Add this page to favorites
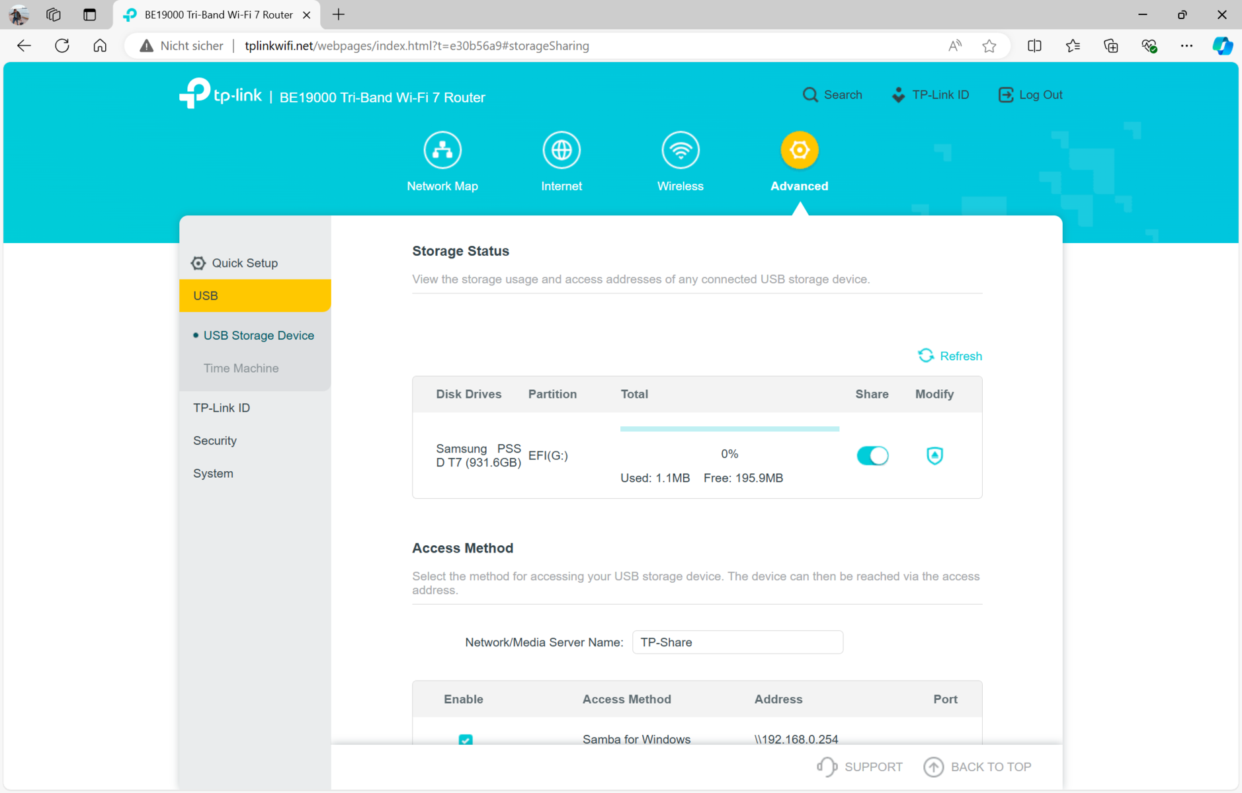The height and width of the screenshot is (793, 1242). coord(989,46)
